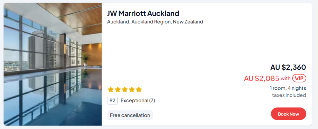
Task: Click the Auckland Region, New Zealand location text
Action: tap(155, 22)
